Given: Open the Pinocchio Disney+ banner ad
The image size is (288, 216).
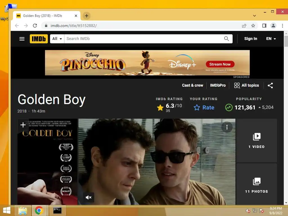Looking at the screenshot, I should (147, 63).
